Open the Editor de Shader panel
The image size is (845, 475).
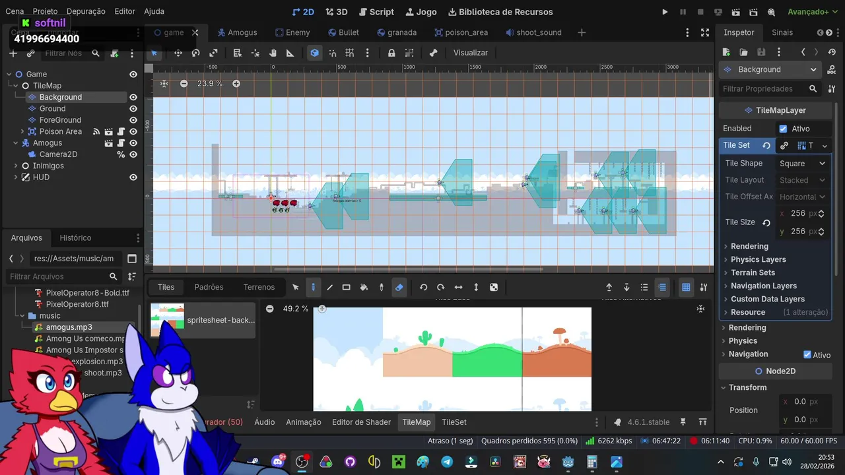point(361,422)
